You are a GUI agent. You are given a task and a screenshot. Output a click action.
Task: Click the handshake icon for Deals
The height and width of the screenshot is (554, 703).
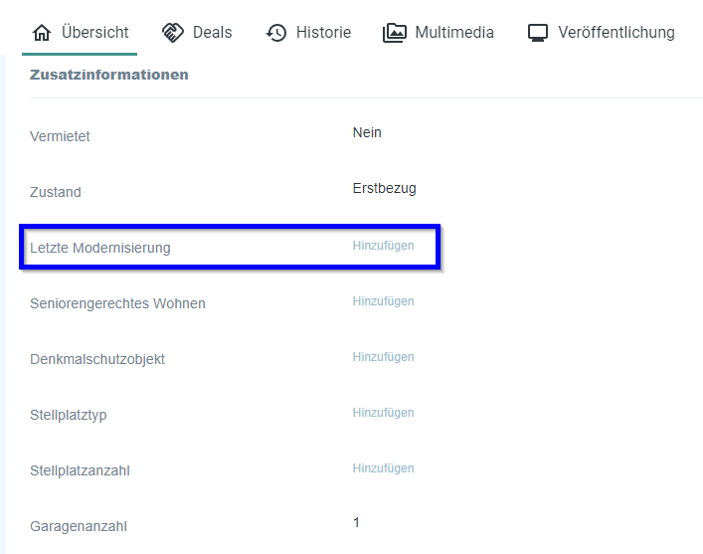coord(173,33)
